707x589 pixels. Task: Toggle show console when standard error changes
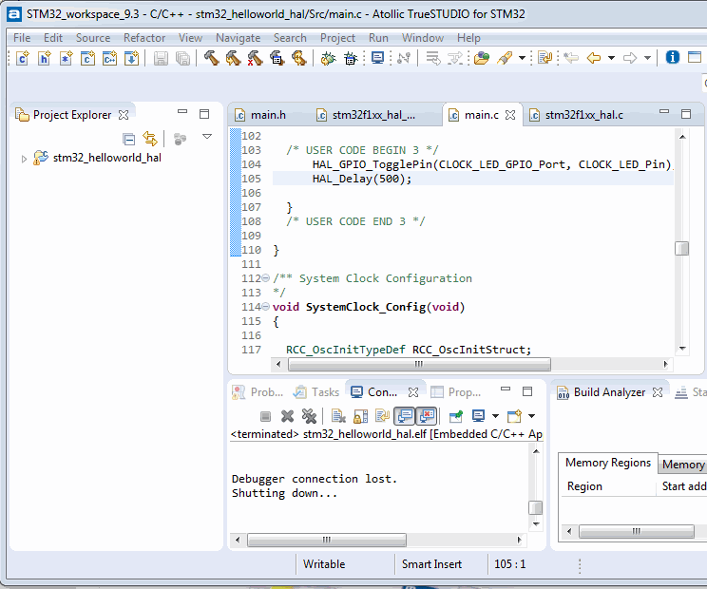click(426, 416)
